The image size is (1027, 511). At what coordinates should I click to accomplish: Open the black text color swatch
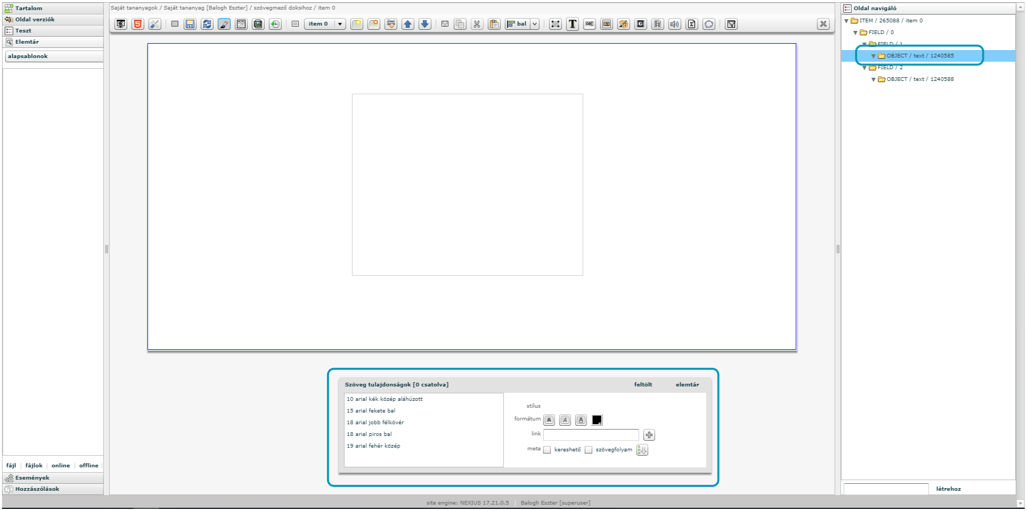[597, 420]
